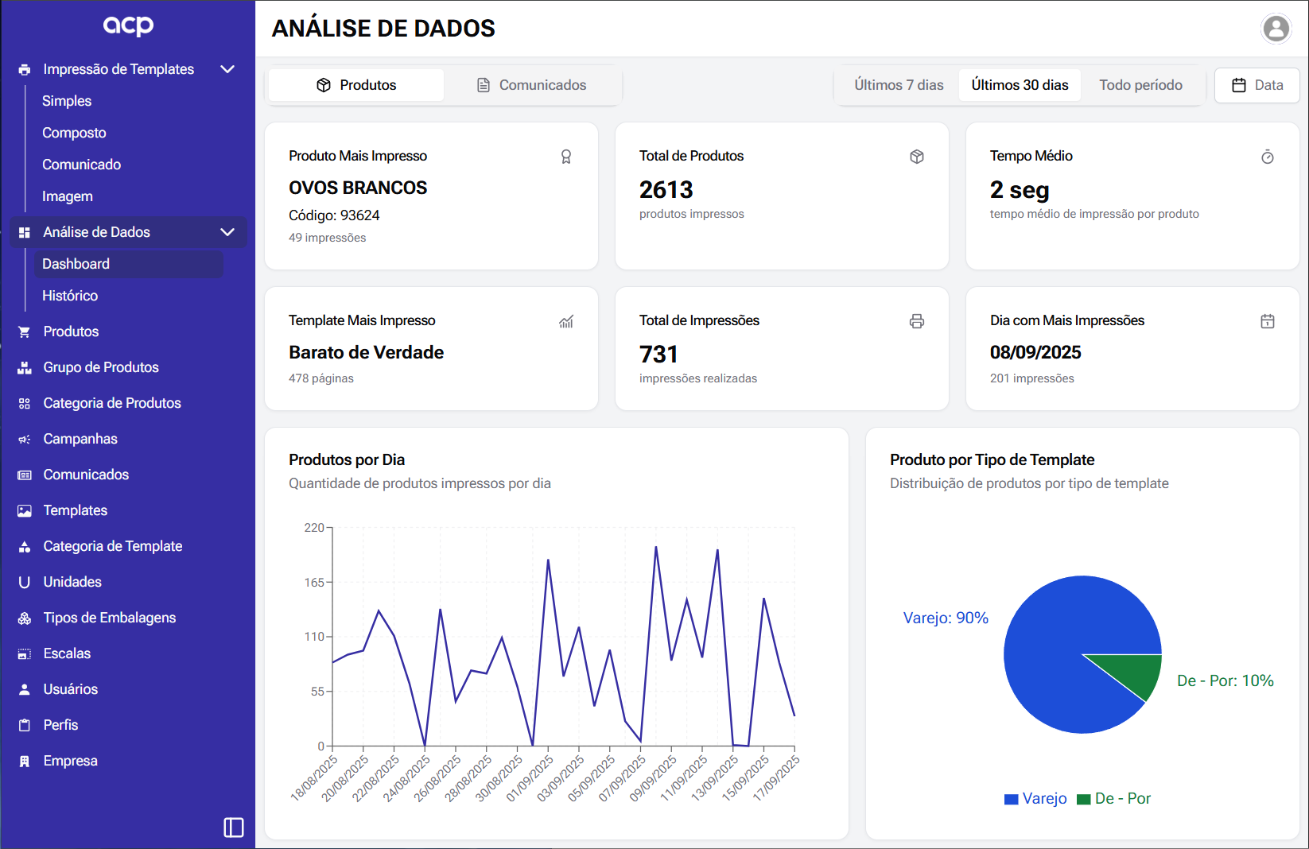Collapse the sidebar using the bottom toggle

pyautogui.click(x=233, y=827)
